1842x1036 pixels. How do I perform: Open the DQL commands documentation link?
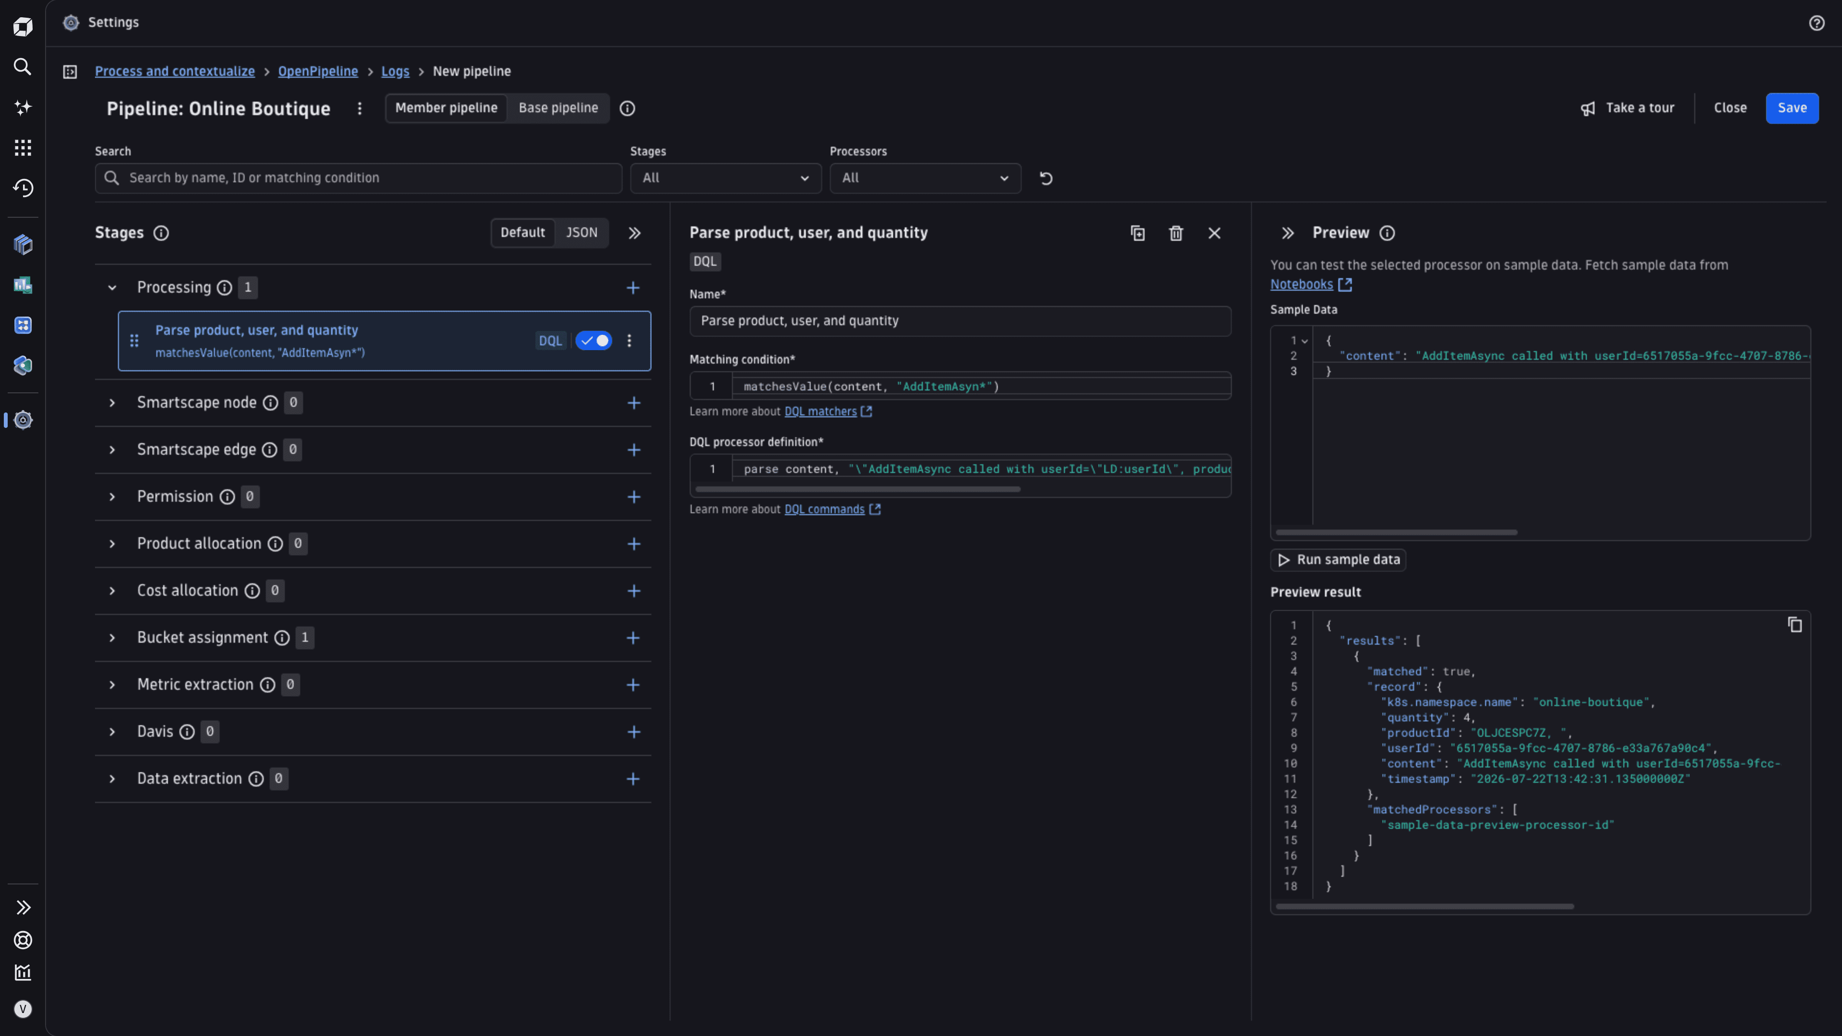coord(832,509)
